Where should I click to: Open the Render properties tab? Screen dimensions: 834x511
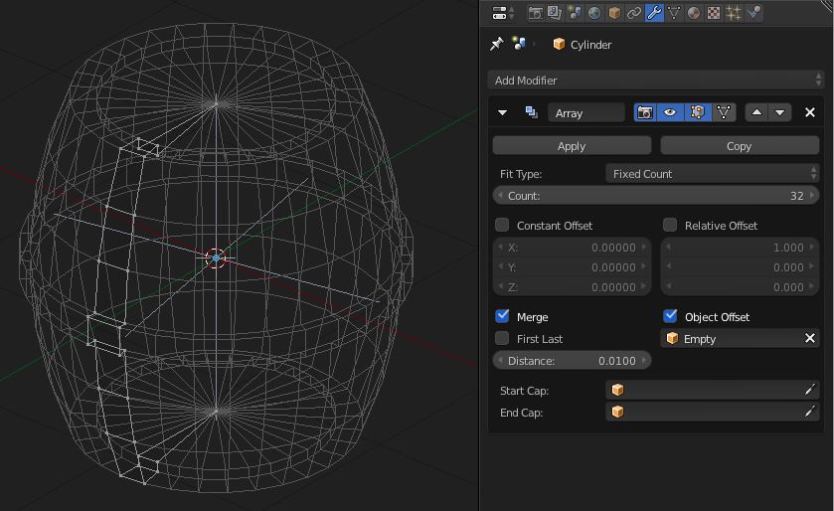pos(535,13)
